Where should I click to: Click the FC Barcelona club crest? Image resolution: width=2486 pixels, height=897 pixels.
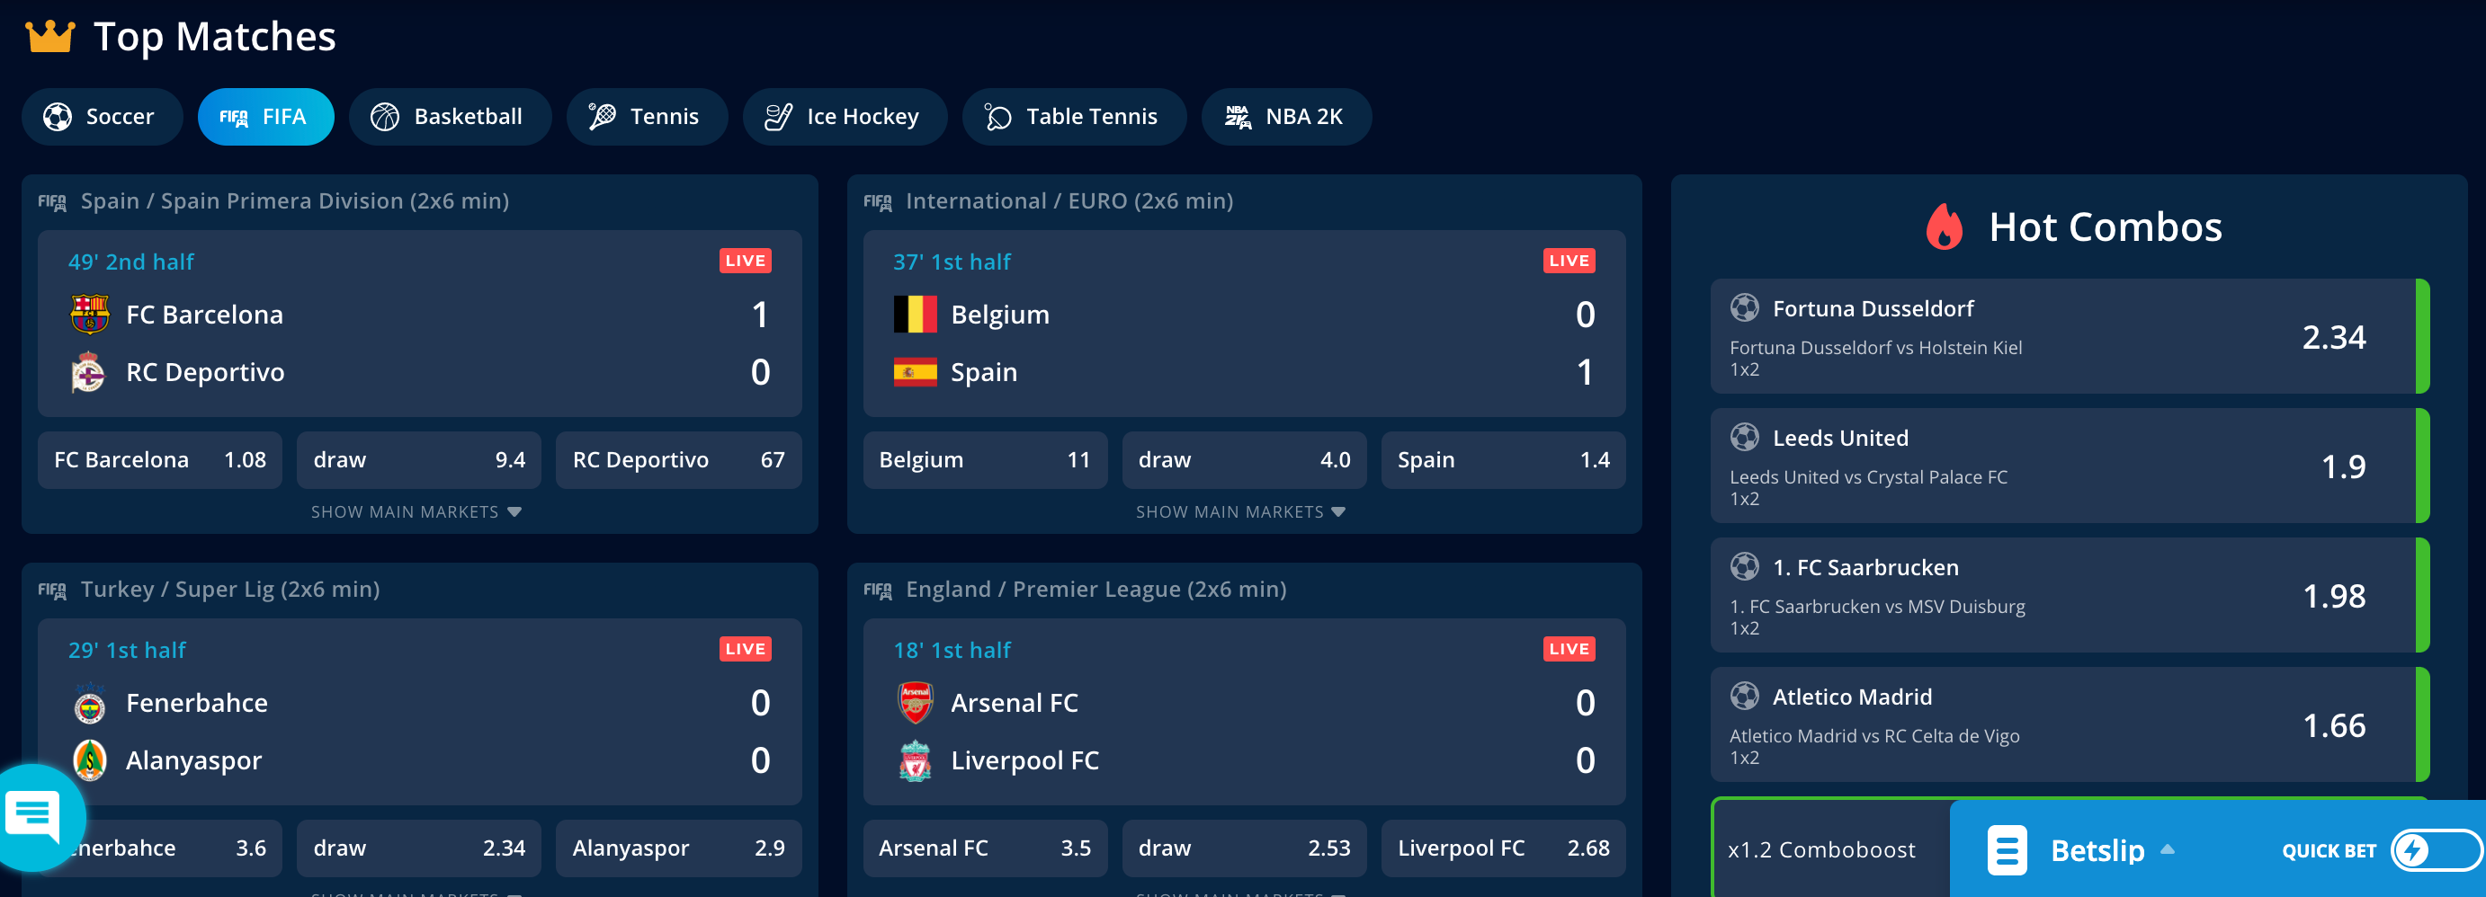point(89,315)
